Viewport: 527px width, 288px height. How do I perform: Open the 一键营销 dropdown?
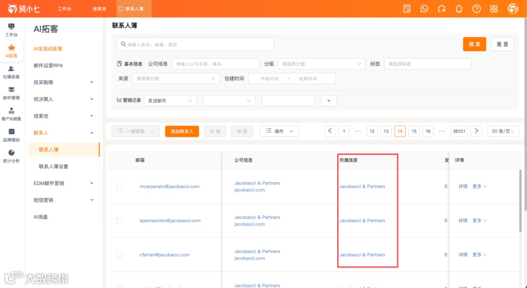(136, 131)
